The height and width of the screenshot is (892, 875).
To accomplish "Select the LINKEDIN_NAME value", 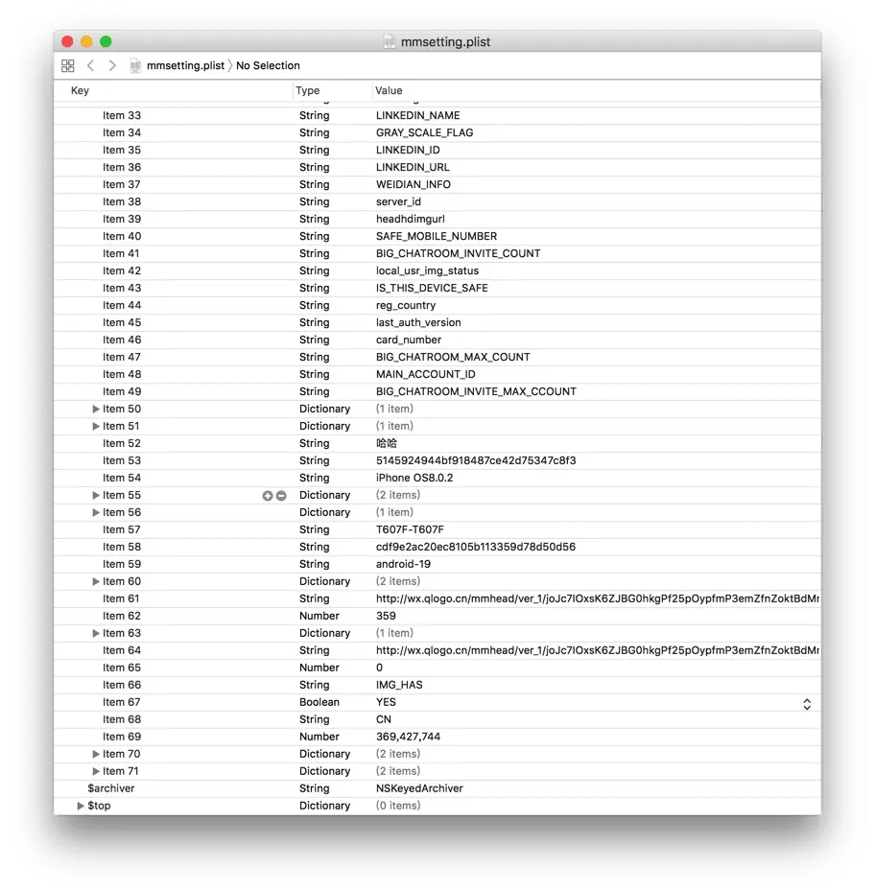I will [418, 115].
